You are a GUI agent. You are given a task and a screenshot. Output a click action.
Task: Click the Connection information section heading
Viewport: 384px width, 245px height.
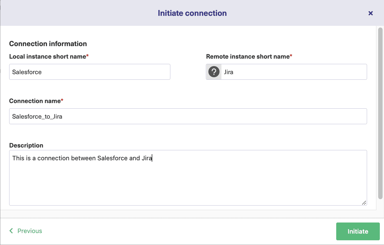point(48,44)
